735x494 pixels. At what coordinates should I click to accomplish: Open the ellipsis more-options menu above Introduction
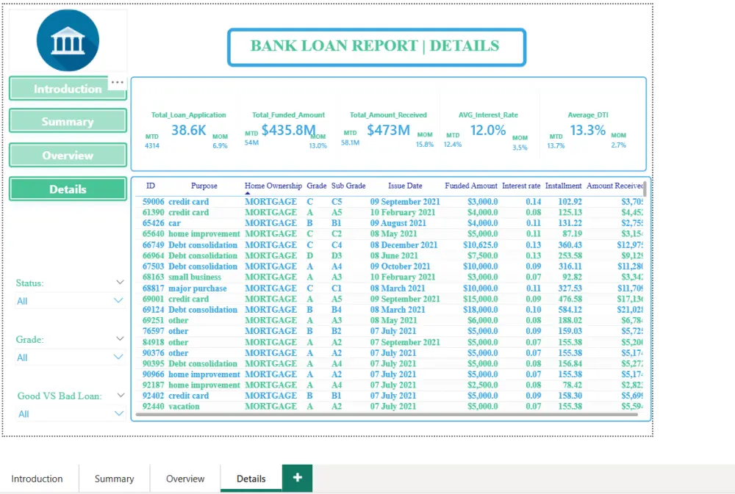click(x=117, y=82)
